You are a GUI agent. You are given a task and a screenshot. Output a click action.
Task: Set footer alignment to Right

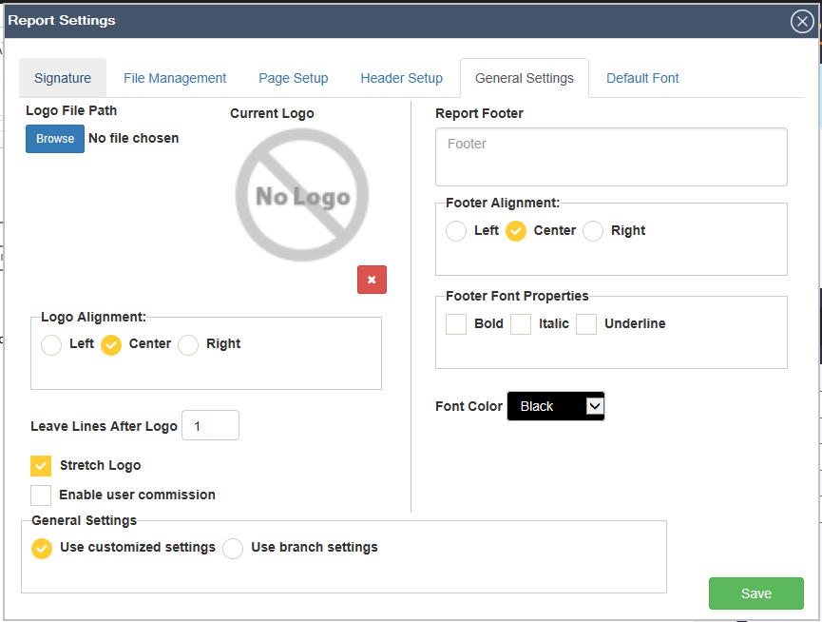coord(593,231)
